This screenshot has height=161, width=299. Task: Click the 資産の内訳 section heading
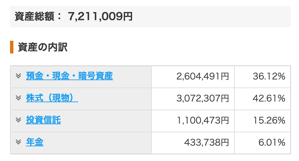pos(43,47)
